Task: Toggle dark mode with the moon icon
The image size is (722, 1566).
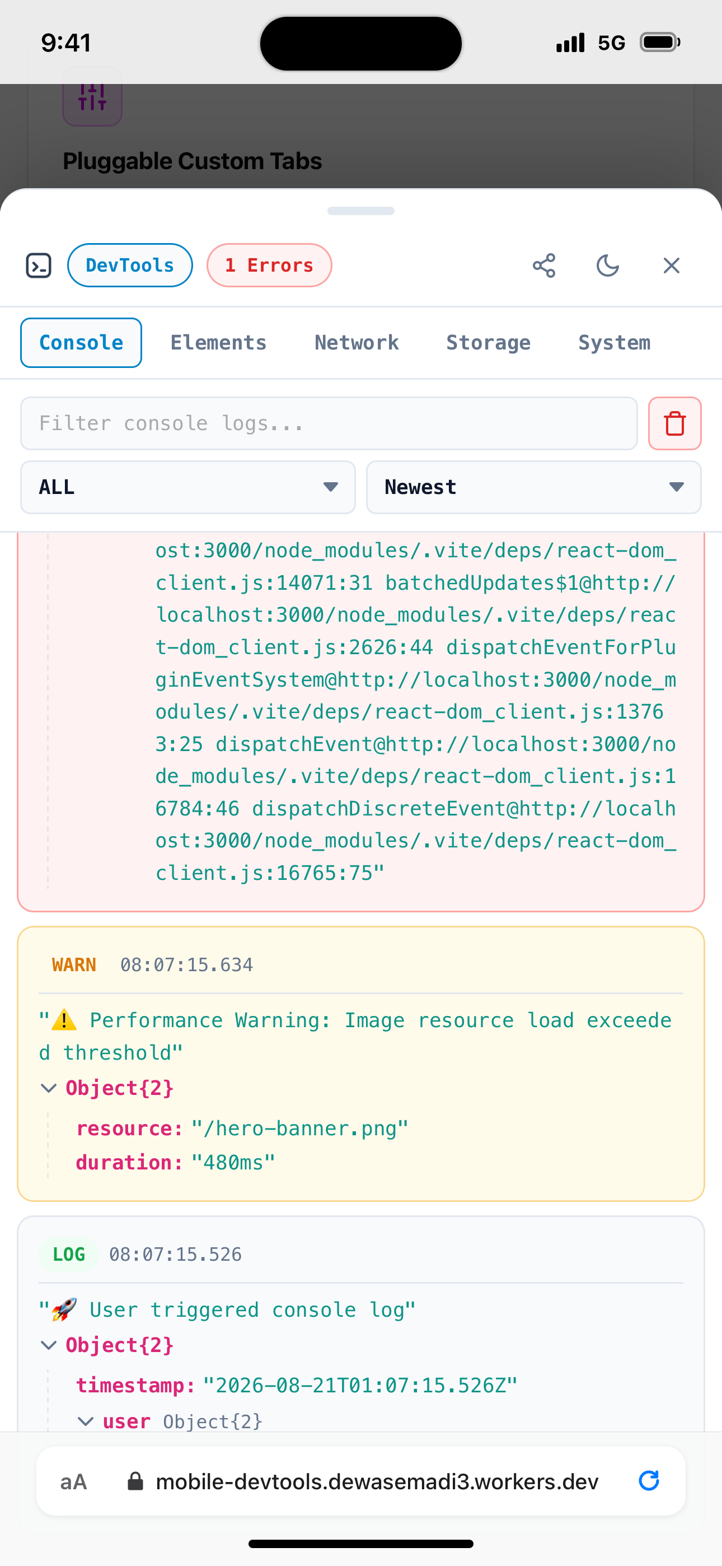Action: [608, 265]
